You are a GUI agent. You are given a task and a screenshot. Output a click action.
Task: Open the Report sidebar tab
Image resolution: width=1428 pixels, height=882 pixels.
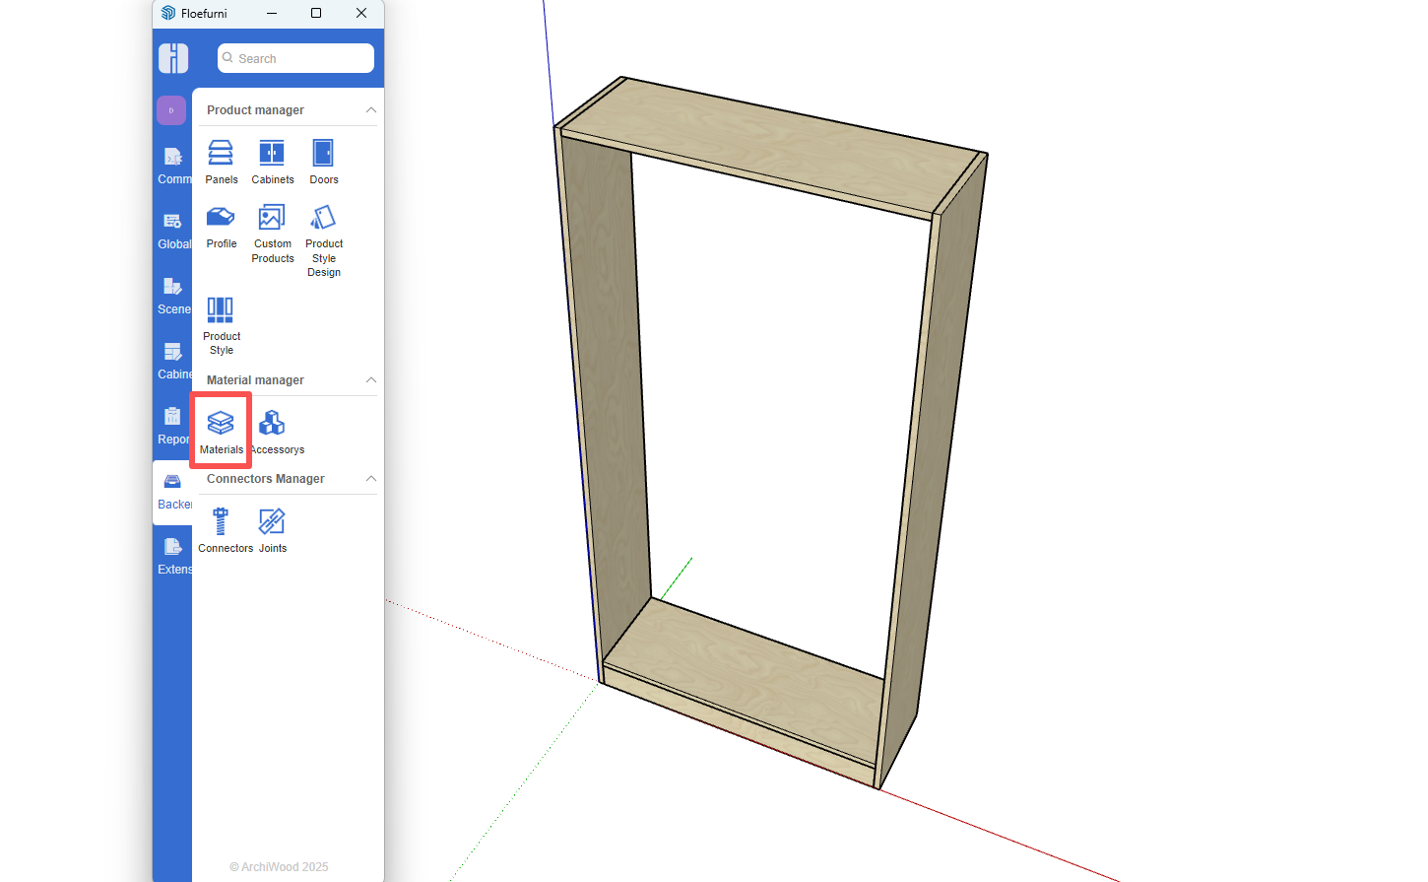(173, 426)
